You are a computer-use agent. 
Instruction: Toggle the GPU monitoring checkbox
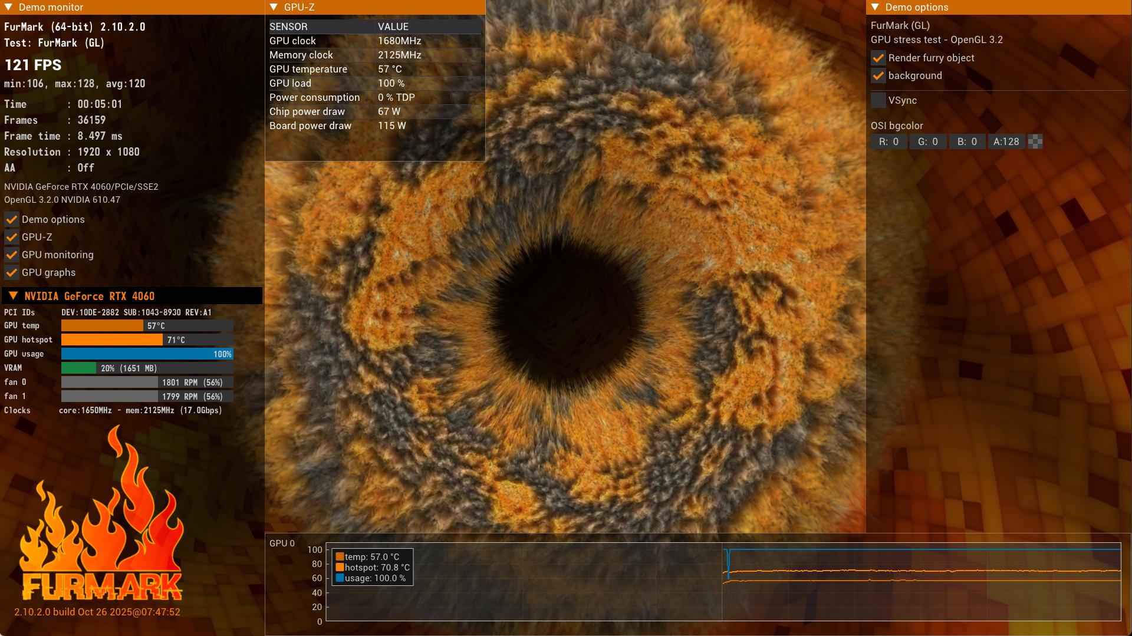click(11, 255)
